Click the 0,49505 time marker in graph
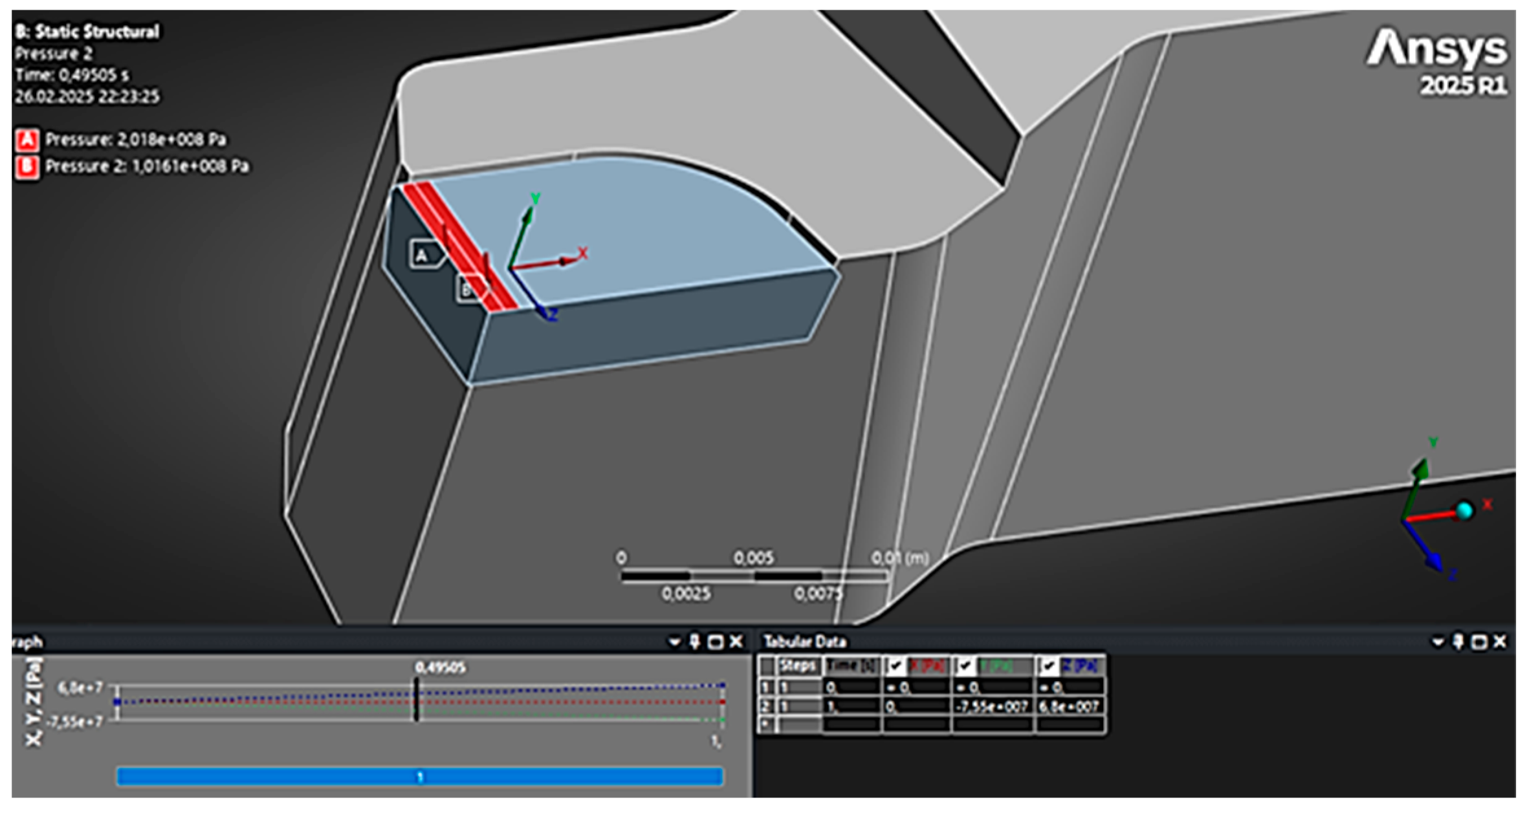1527x813 pixels. coord(417,700)
